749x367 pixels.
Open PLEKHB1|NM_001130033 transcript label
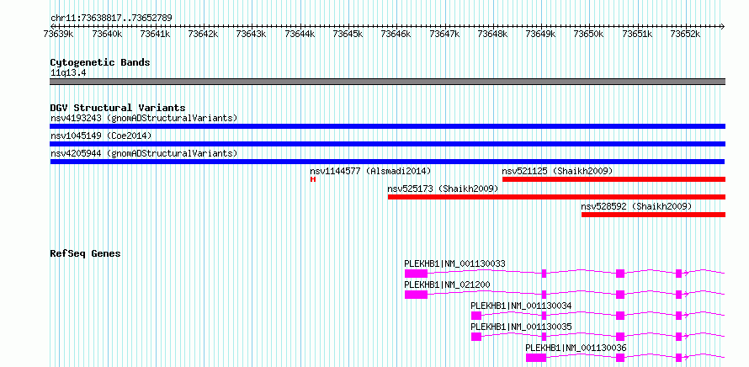coord(454,263)
